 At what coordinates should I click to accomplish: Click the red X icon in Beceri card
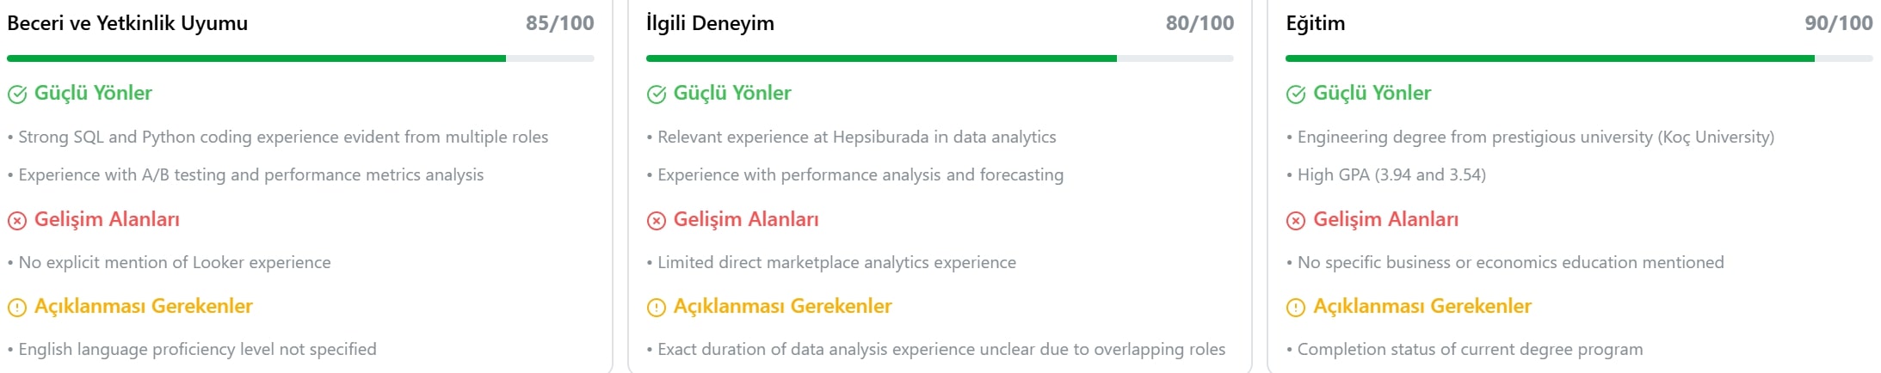[x=17, y=221]
